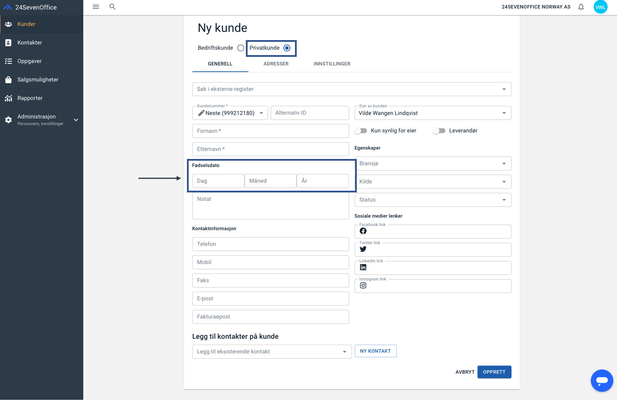Viewport: 620px width, 401px height.
Task: Click the Etternavn field
Action: 270,149
